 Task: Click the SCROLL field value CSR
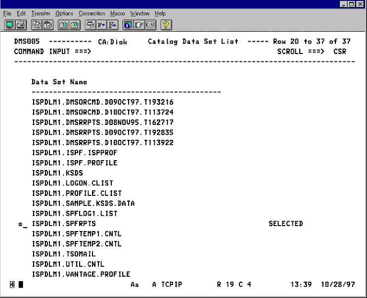(x=340, y=52)
